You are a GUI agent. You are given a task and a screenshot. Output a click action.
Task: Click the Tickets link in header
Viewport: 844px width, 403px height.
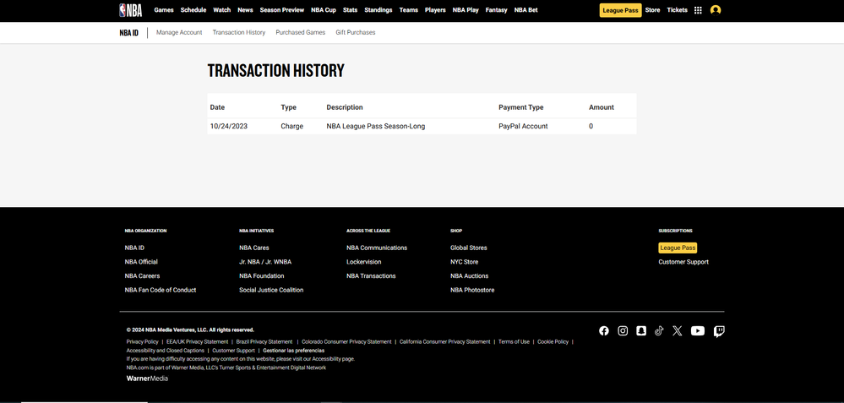click(678, 10)
